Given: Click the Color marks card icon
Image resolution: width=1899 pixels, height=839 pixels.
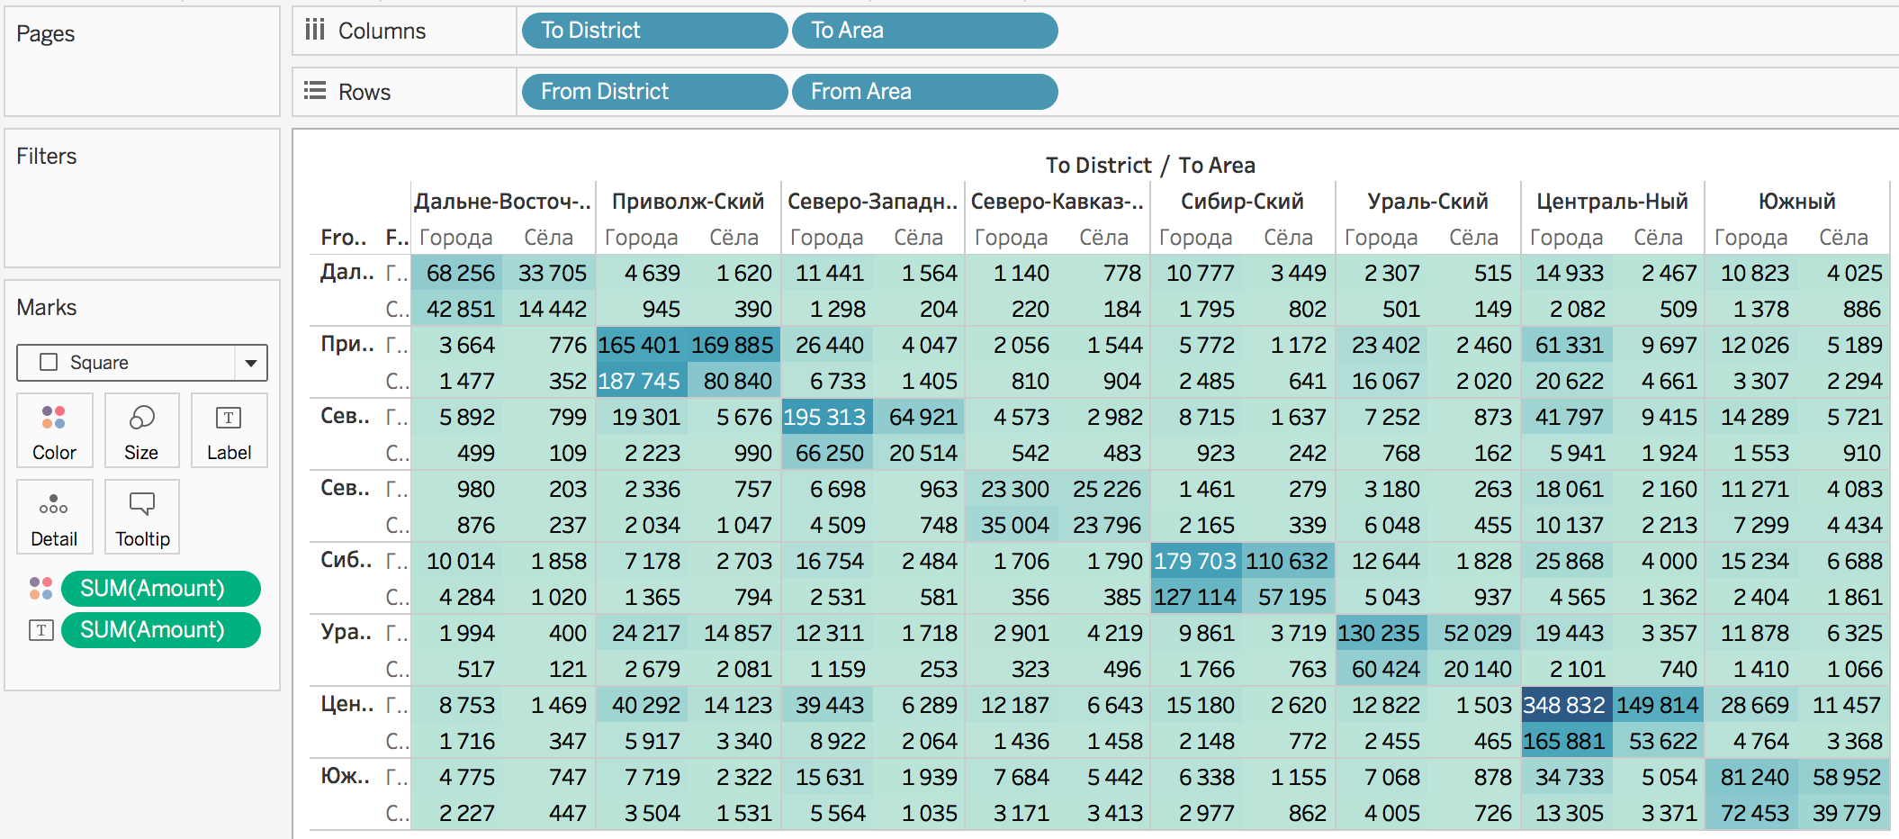Looking at the screenshot, I should 54,430.
